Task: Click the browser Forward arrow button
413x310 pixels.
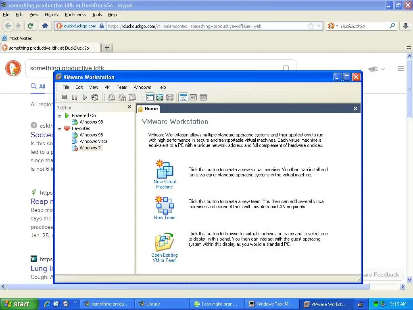Action: (18, 26)
